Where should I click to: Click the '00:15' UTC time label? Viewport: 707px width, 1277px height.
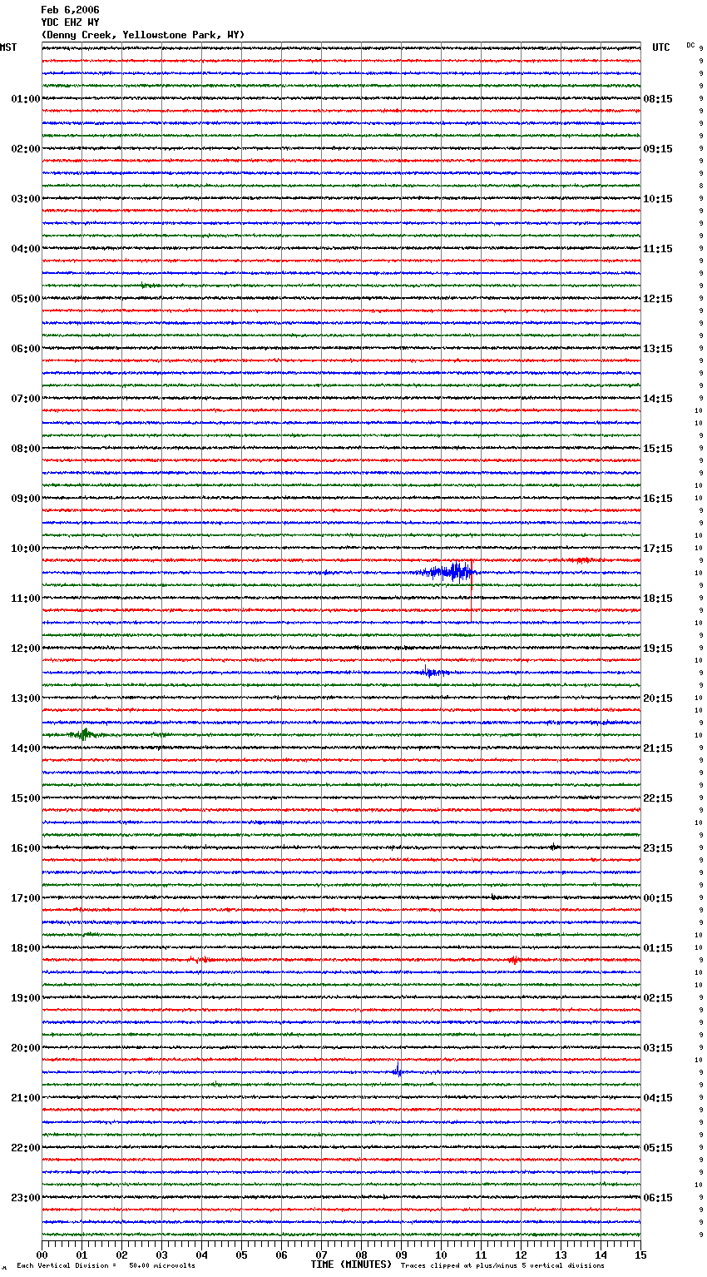(658, 898)
